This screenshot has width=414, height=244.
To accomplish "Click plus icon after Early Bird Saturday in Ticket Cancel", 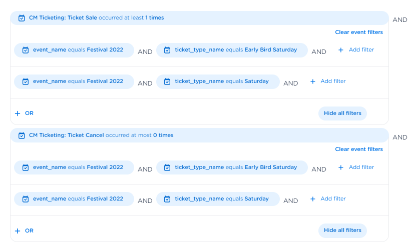I will click(x=341, y=167).
